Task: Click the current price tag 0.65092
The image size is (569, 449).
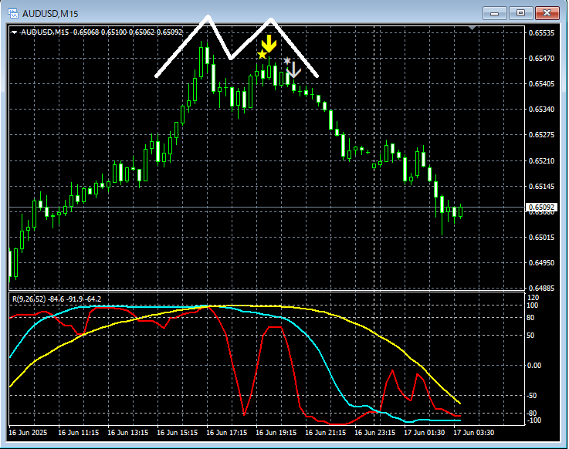Action: pos(541,208)
